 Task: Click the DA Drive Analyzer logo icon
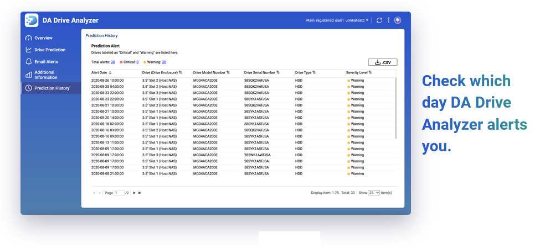tap(32, 20)
